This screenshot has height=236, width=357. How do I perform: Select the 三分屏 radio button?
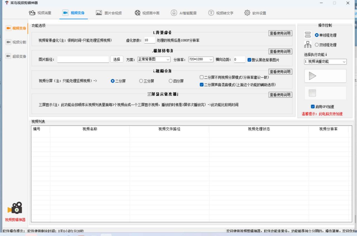(141, 81)
